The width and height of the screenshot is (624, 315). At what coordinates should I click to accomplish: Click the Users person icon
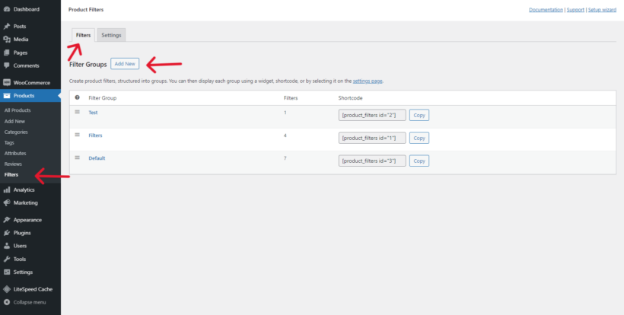(x=6, y=246)
